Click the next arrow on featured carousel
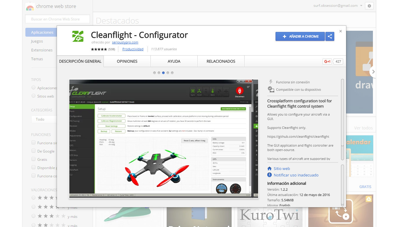Screen dimensions: 403x227 pos(373,72)
